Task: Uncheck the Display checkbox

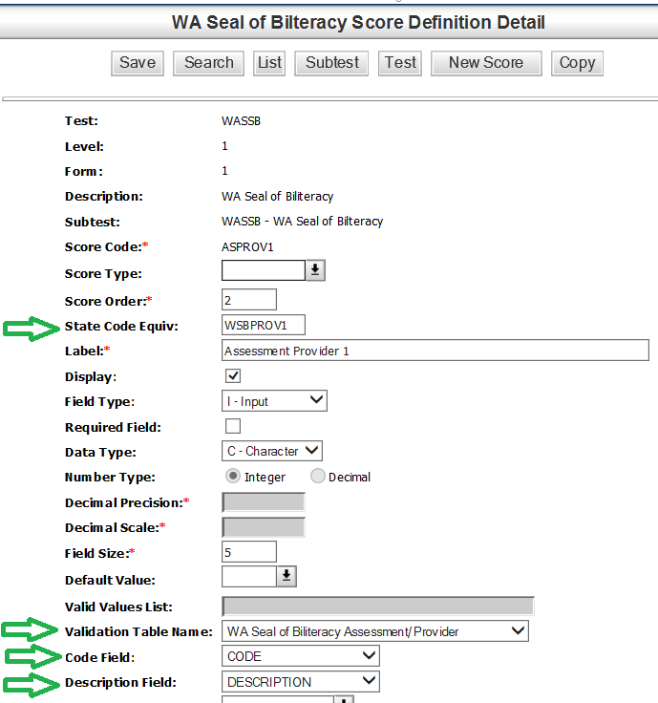Action: tap(232, 375)
